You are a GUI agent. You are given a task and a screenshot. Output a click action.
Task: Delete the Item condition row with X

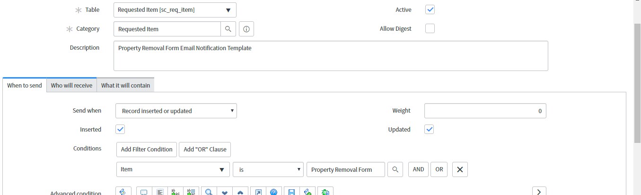tap(460, 169)
